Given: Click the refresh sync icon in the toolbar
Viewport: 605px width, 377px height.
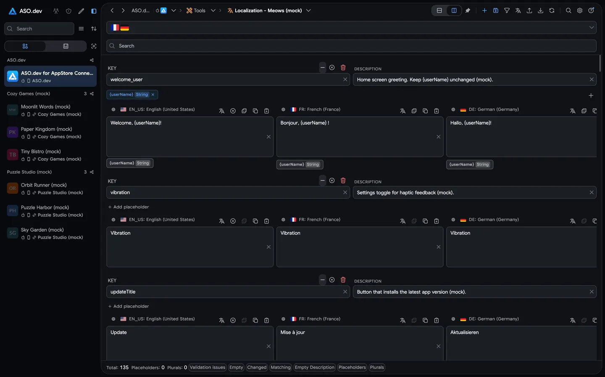Looking at the screenshot, I should [x=552, y=10].
